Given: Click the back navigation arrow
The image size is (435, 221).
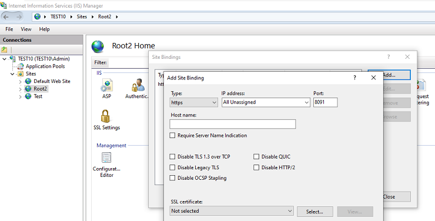Looking at the screenshot, I should click(6, 17).
